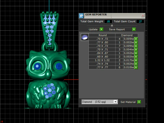
Task: Click the green arrow next to Set Material
Action: 139,102
